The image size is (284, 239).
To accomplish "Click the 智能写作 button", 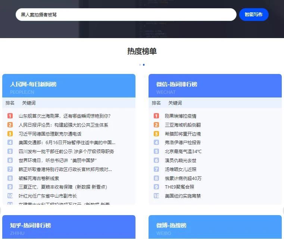I will click(254, 15).
